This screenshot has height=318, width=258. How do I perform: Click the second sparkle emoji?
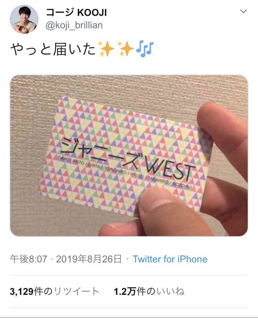125,49
